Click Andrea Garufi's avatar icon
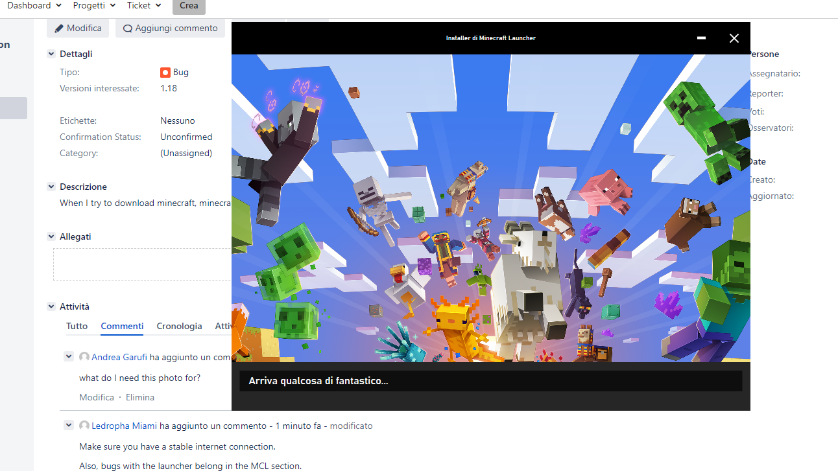 click(x=84, y=357)
